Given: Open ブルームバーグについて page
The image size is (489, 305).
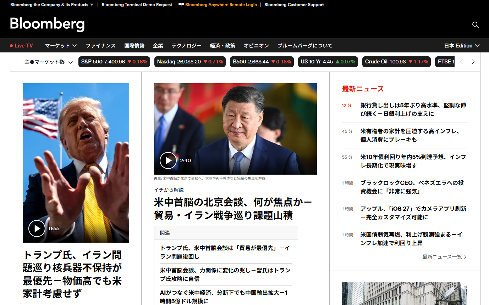Looking at the screenshot, I should coord(305,46).
